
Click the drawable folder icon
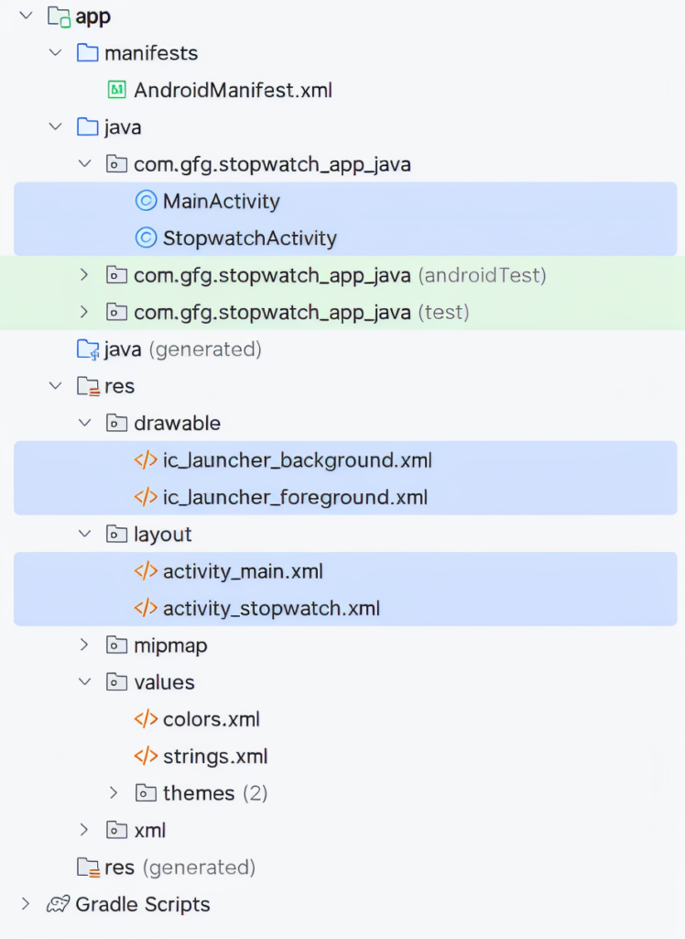click(116, 423)
